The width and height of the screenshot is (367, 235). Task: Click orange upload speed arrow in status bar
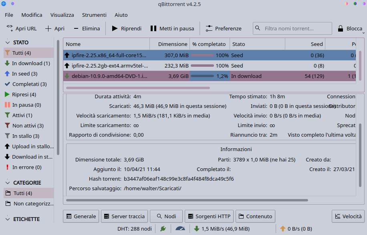[283, 229]
